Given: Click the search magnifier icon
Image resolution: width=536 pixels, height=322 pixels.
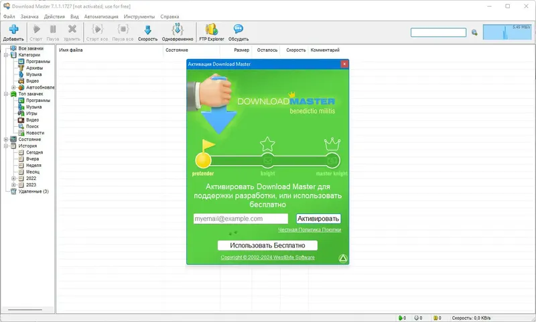Looking at the screenshot, I should [474, 32].
